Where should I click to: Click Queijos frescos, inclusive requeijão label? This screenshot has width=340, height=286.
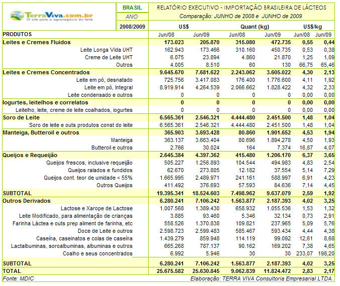89,163
